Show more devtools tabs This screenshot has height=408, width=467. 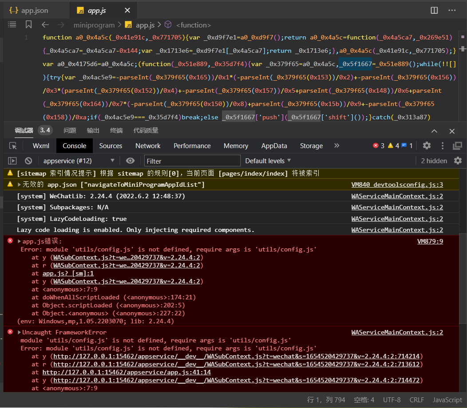[336, 145]
